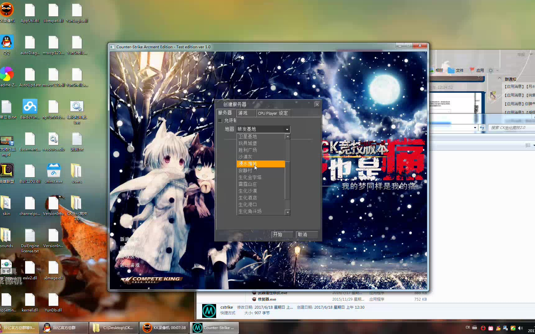Select the DuiEngine license.txt icon
Viewport: 535px width, 334px height.
(30, 241)
